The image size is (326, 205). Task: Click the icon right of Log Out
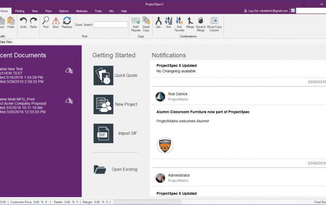coord(293,11)
